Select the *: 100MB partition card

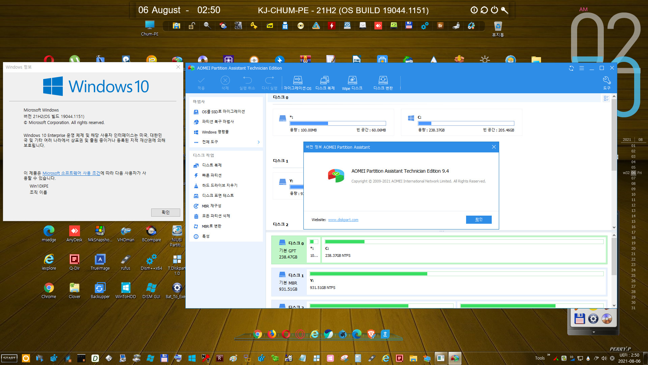tap(333, 122)
